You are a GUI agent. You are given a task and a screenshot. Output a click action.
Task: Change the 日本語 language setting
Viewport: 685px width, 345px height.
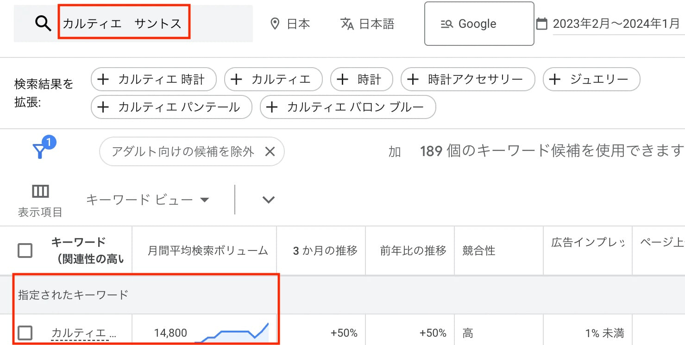(x=368, y=24)
